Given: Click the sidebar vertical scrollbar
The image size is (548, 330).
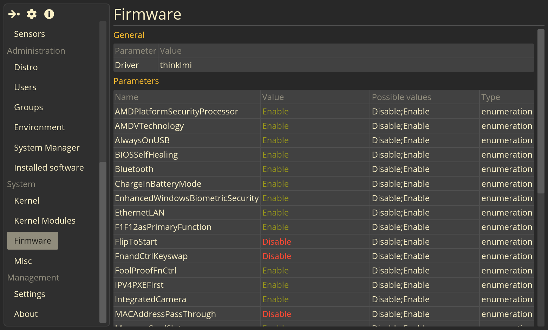Looking at the screenshot, I should [103, 242].
